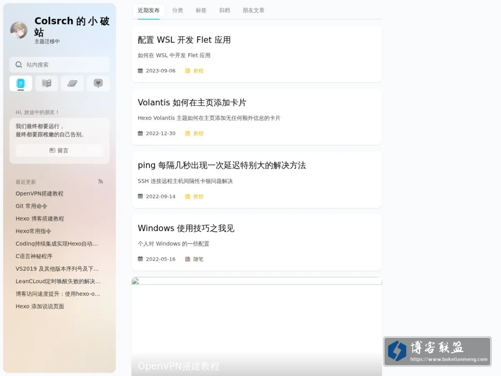
Task: Click the calendar icon beside 2022-05-16
Action: tap(140, 259)
